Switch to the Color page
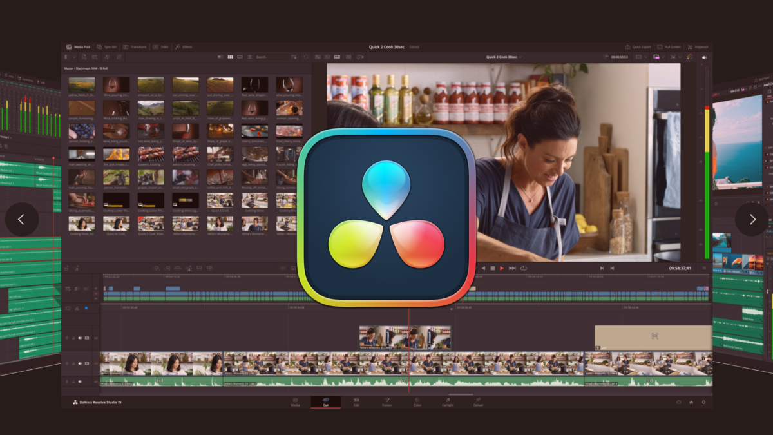Image resolution: width=773 pixels, height=435 pixels. (x=417, y=404)
